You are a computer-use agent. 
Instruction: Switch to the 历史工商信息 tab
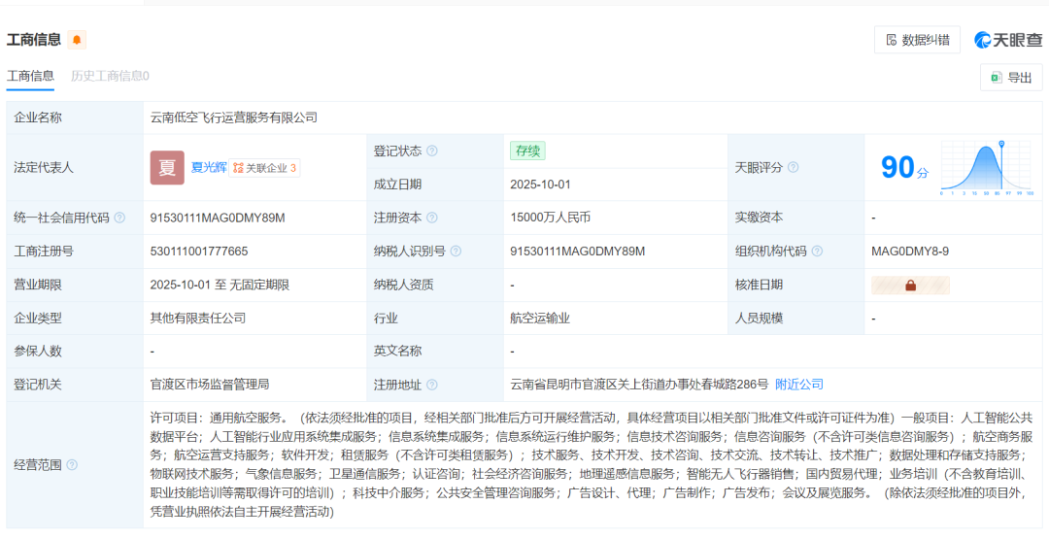(x=110, y=76)
